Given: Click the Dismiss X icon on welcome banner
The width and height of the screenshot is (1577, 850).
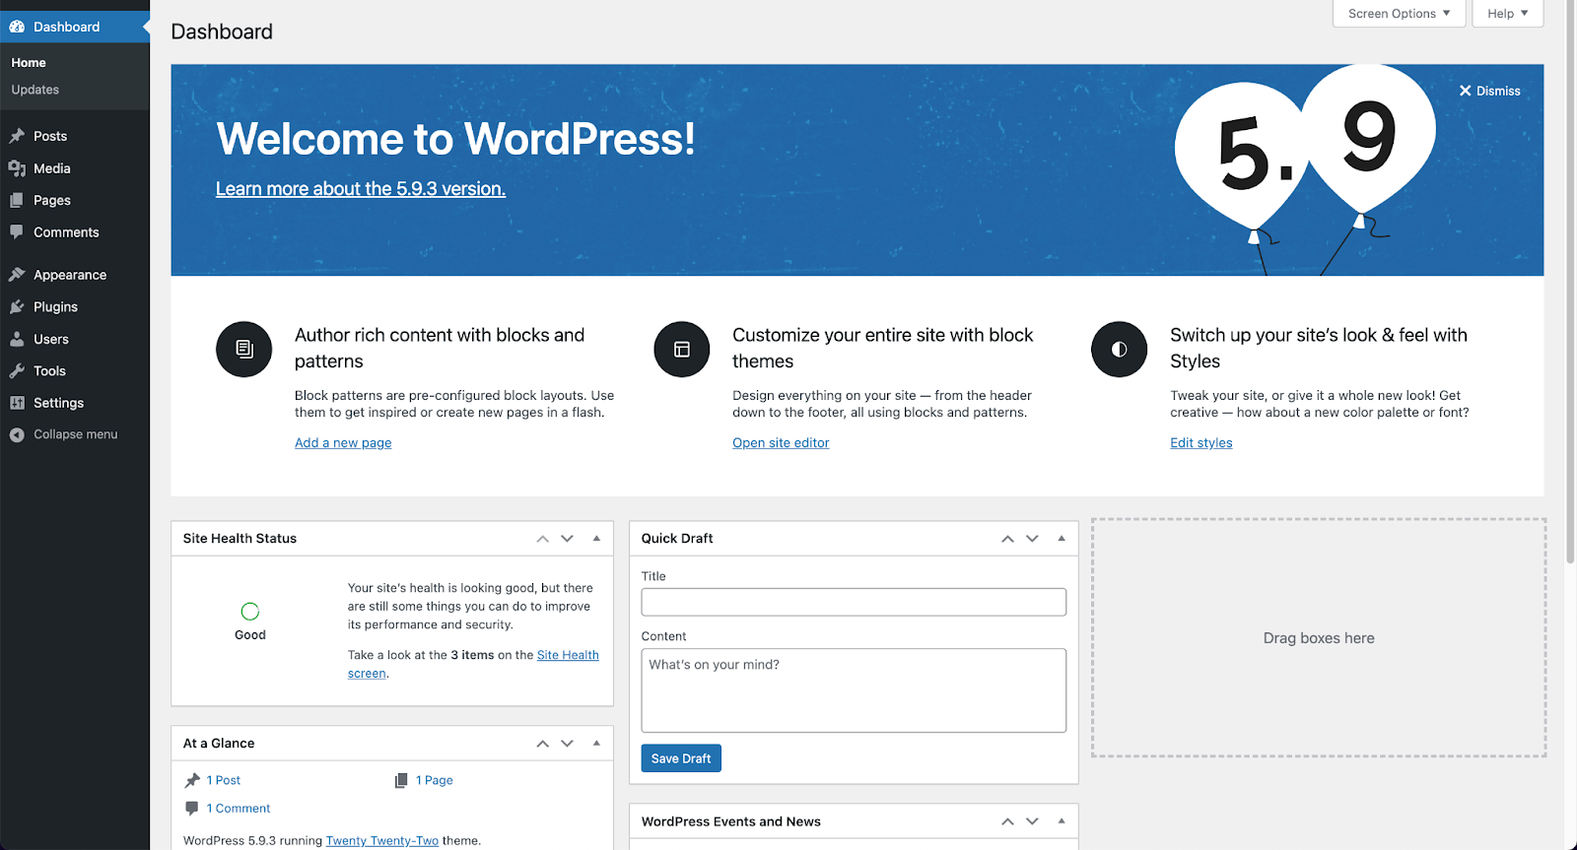Looking at the screenshot, I should [x=1466, y=91].
